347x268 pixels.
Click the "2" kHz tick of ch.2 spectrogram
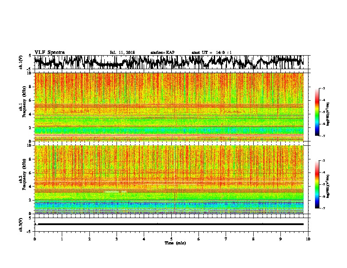point(31,200)
